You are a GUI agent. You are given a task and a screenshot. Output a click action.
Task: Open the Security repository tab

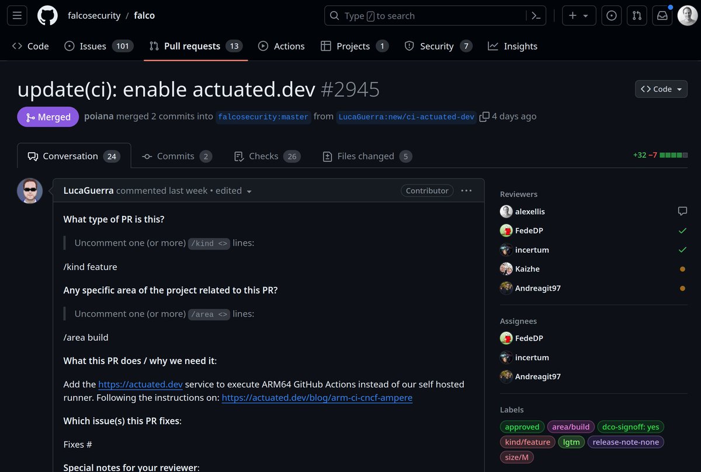[438, 46]
